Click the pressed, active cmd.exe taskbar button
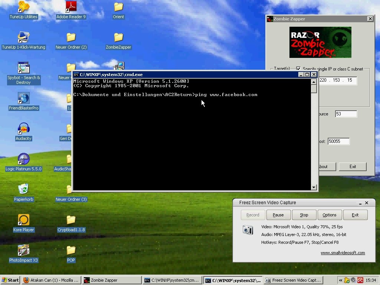This screenshot has height=285, width=380. 233,280
